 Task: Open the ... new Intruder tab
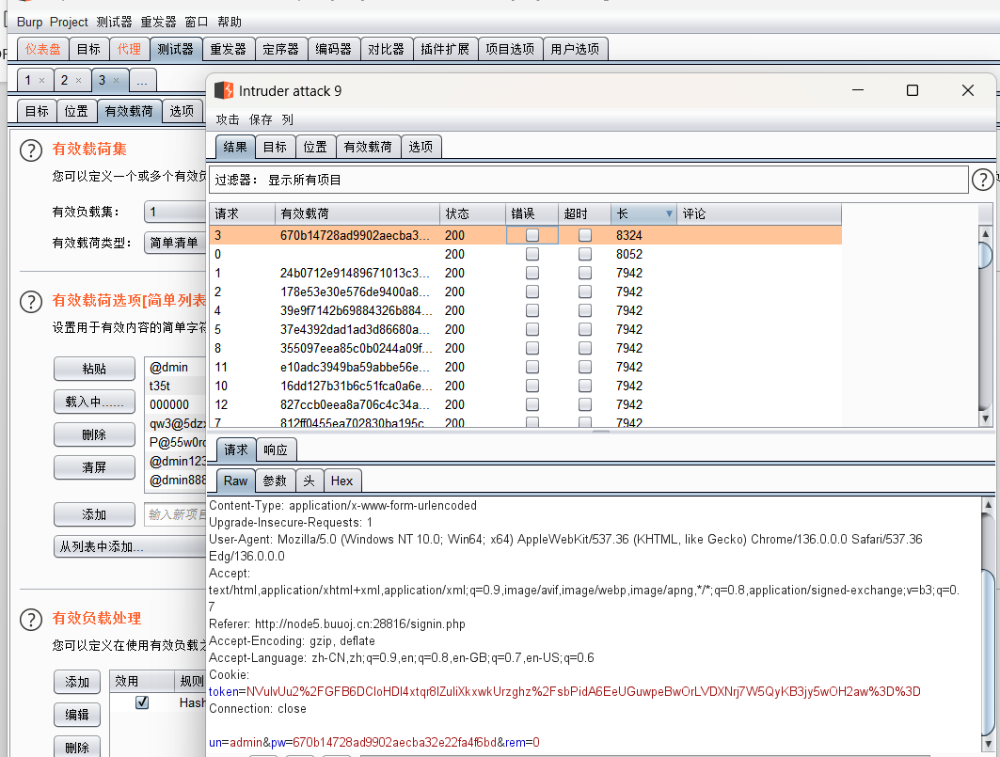(142, 80)
